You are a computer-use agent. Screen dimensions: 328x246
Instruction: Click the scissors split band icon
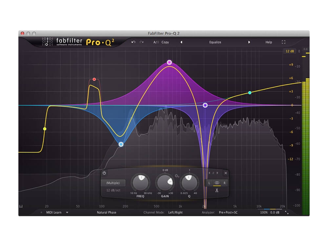pyautogui.click(x=217, y=190)
